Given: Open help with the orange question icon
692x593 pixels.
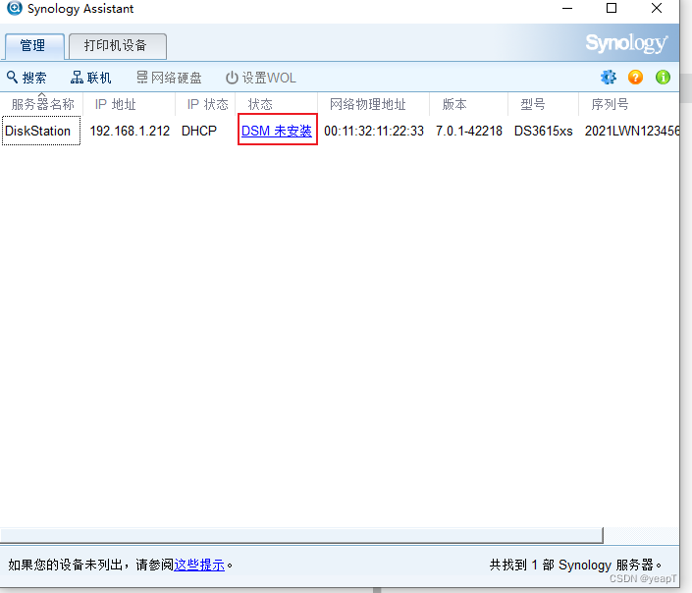Looking at the screenshot, I should 635,78.
